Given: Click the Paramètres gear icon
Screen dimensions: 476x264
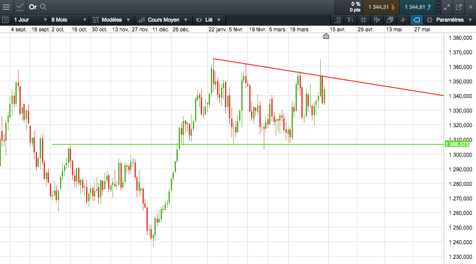Looking at the screenshot, I should click(x=430, y=20).
